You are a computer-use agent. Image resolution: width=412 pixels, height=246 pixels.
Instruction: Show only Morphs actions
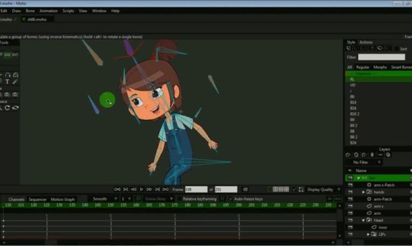(380, 67)
